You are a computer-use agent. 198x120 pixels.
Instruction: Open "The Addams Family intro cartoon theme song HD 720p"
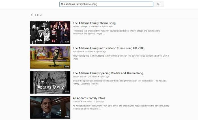pyautogui.click(x=109, y=48)
